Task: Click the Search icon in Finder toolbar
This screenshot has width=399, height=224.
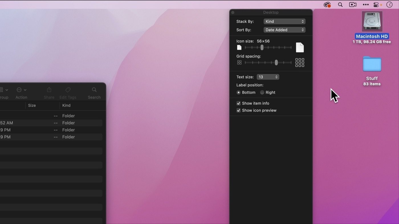Action: click(x=94, y=90)
